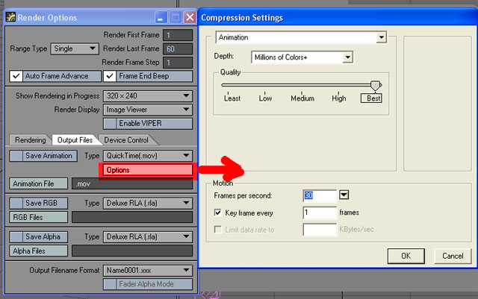This screenshot has width=478, height=299.
Task: Click the Quality slider thumb
Action: point(375,86)
